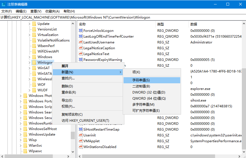This screenshot has height=158, width=246.
Task: Click the DWORD icon beside ForceUnlockLogon
Action: click(x=81, y=31)
